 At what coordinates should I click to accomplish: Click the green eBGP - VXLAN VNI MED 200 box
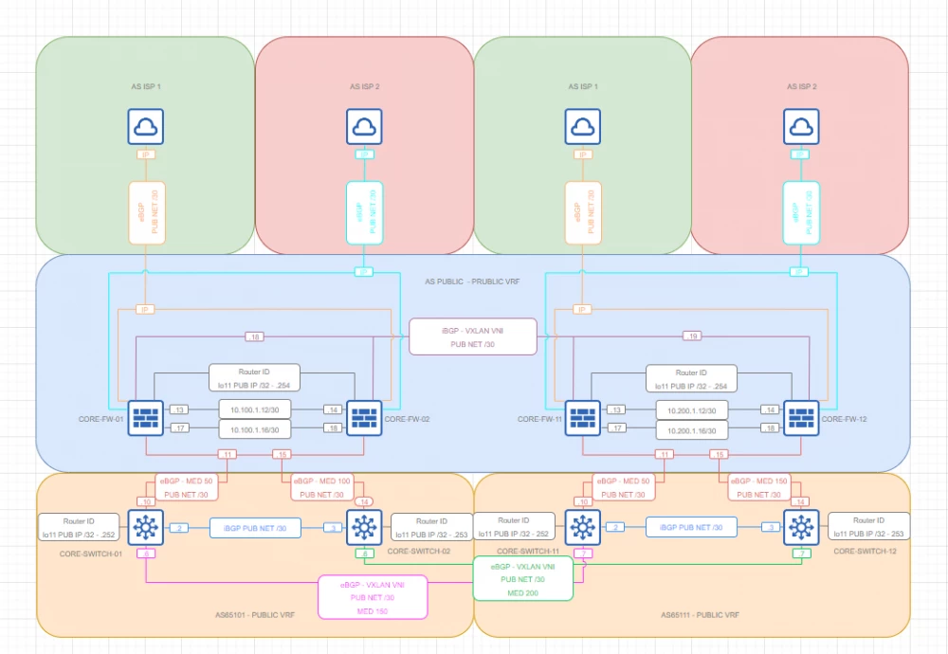(522, 578)
